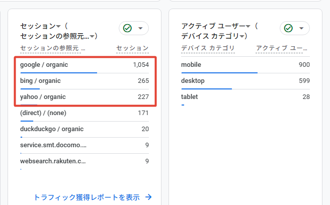330x205 pixels.
Task: Select the google / organic row
Action: click(85, 65)
